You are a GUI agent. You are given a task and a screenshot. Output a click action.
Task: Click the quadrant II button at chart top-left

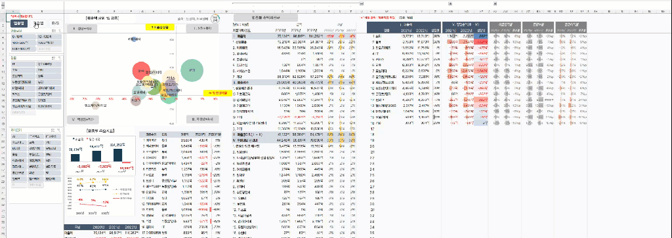click(x=82, y=29)
